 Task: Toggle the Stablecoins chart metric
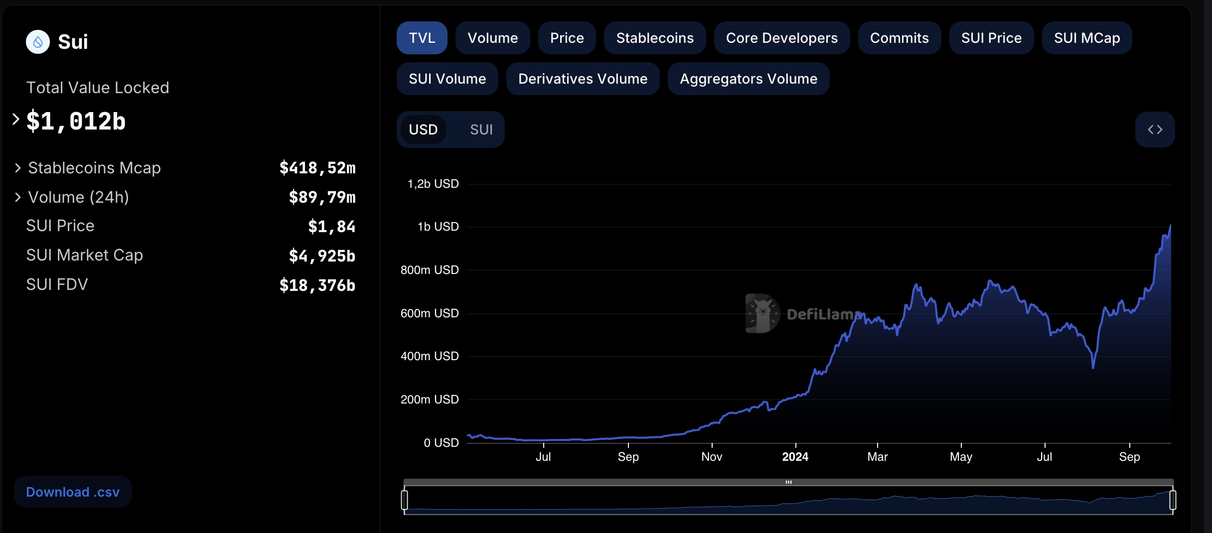point(655,38)
